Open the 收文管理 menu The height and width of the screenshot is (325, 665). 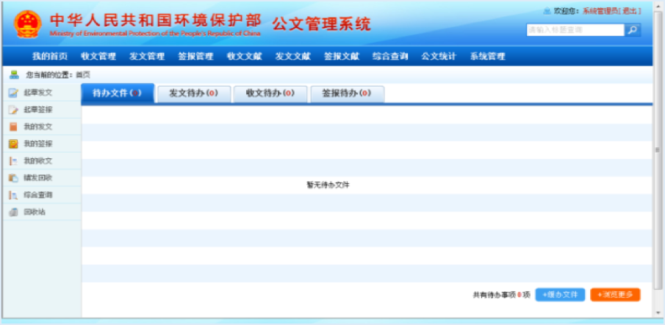[98, 56]
